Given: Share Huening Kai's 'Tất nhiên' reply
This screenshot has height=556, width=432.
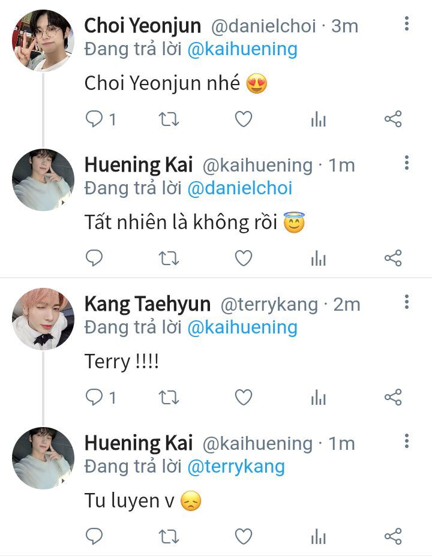Looking at the screenshot, I should (393, 258).
